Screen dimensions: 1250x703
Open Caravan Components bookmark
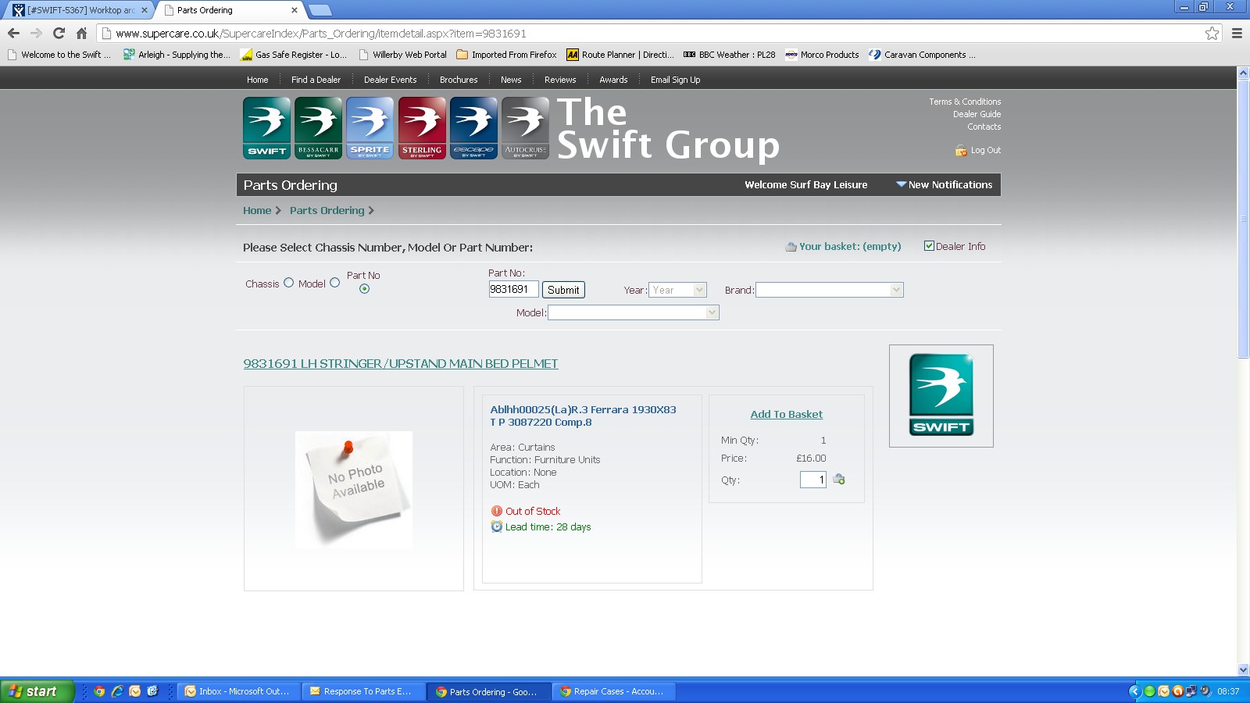click(x=922, y=55)
